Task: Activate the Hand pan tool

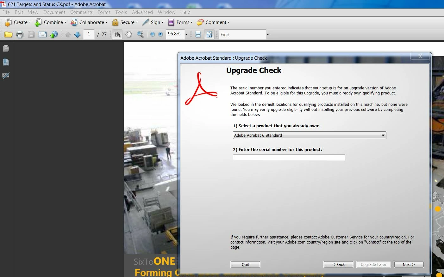Action: (x=128, y=34)
